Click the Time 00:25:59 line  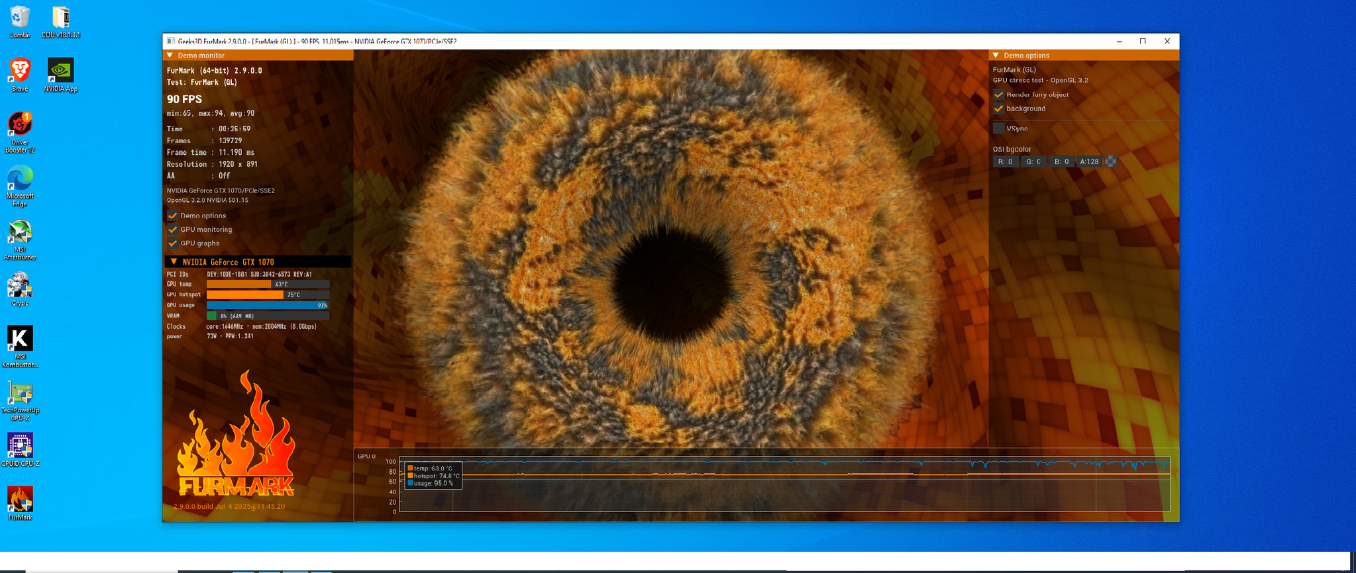[209, 129]
